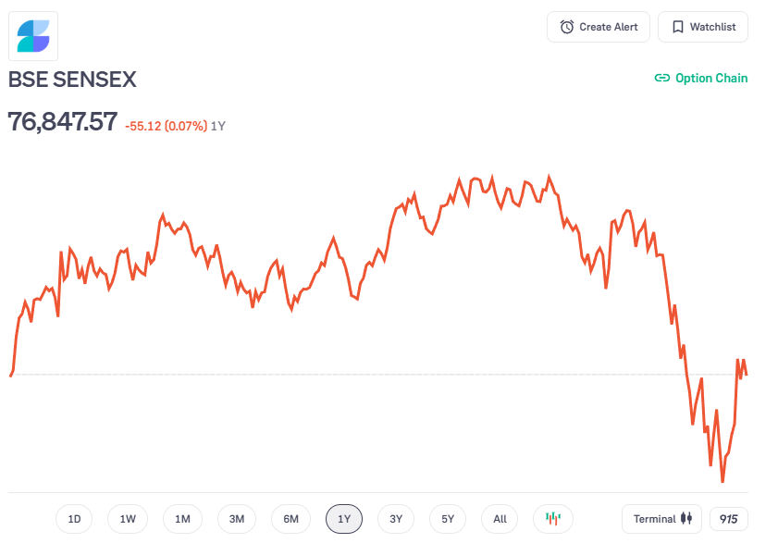
Task: Choose the 6M chart period
Action: pyautogui.click(x=290, y=519)
